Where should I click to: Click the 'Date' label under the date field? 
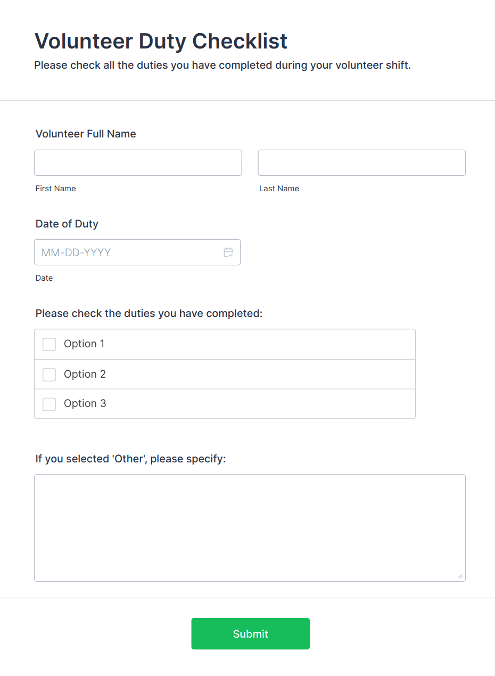(44, 278)
